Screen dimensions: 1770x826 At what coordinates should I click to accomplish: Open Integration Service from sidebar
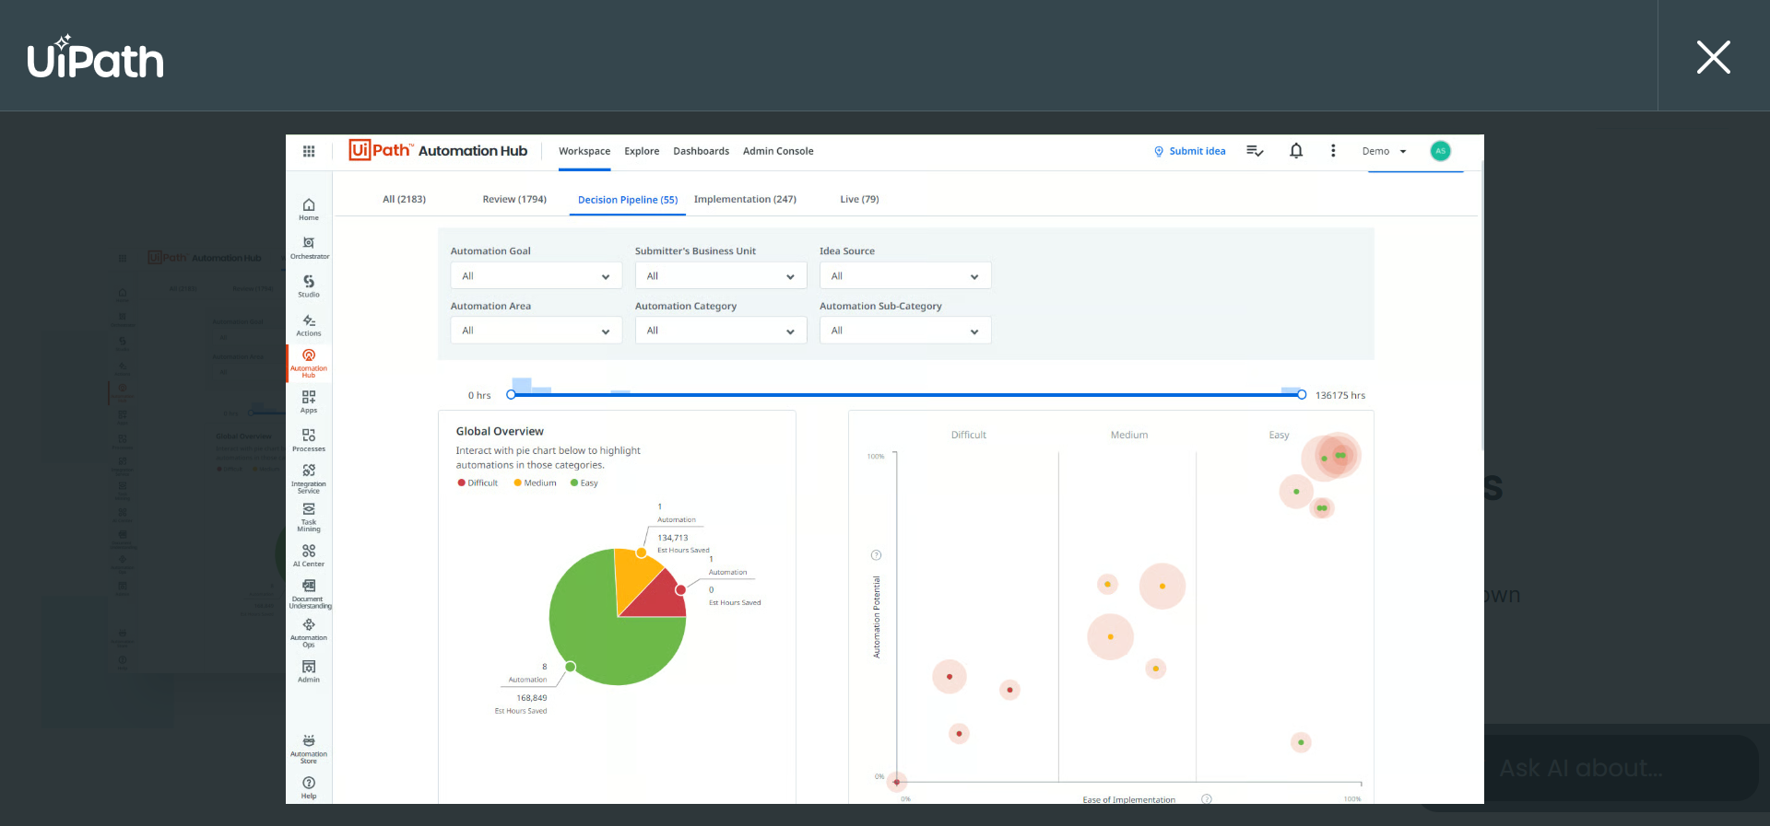309,479
